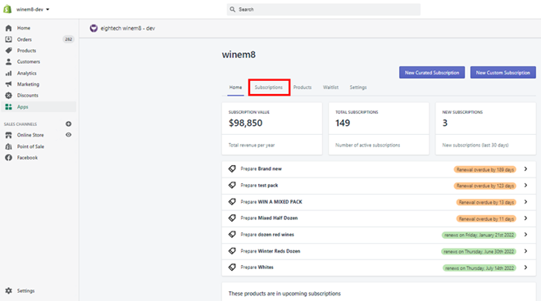Click the tag icon beside WIN A MIXED PACK
Image resolution: width=541 pixels, height=301 pixels.
(x=232, y=202)
